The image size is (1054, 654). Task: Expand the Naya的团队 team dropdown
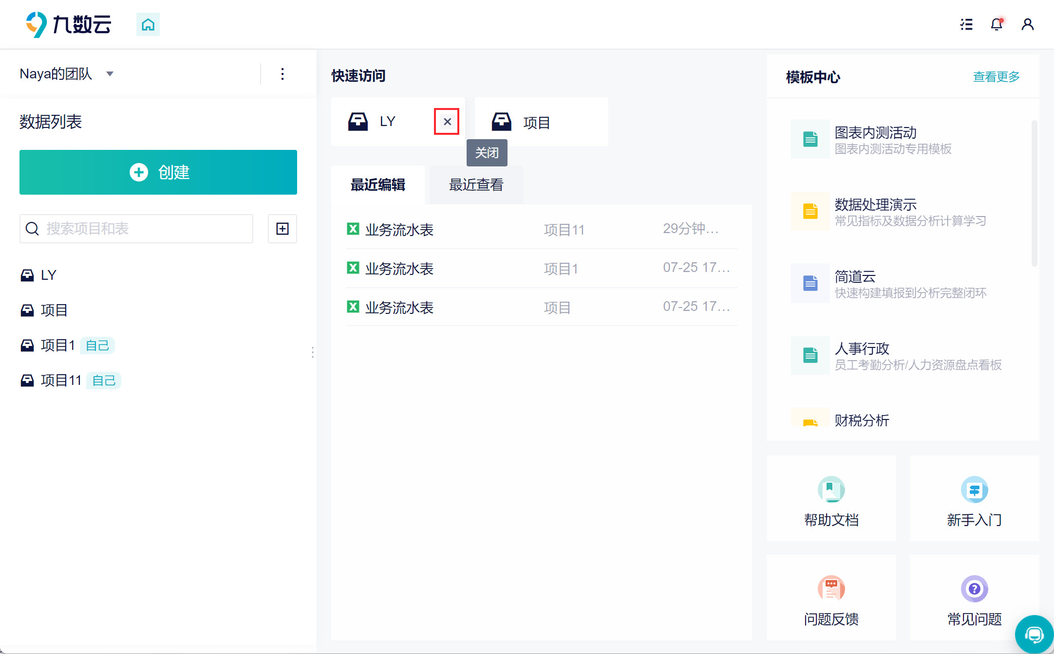(110, 74)
